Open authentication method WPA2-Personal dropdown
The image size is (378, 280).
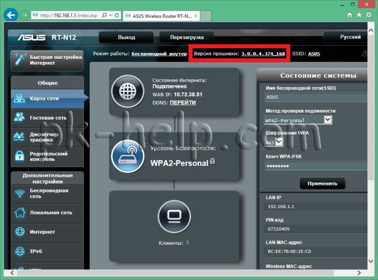(298, 120)
